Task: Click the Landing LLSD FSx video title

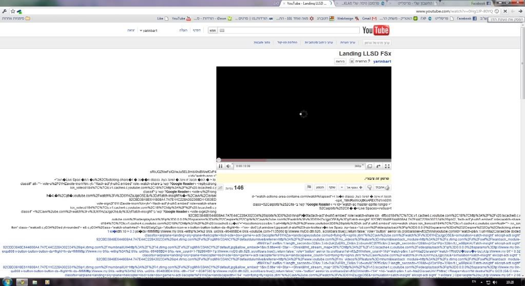Action: (365, 53)
